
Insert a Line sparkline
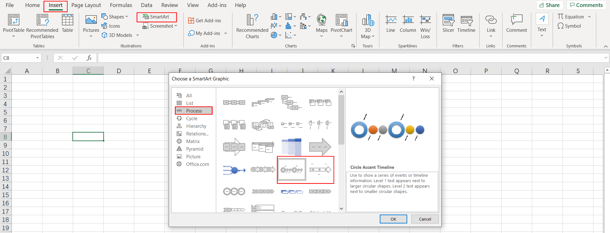tap(391, 24)
